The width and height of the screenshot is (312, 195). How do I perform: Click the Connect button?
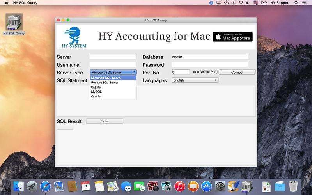click(x=237, y=72)
